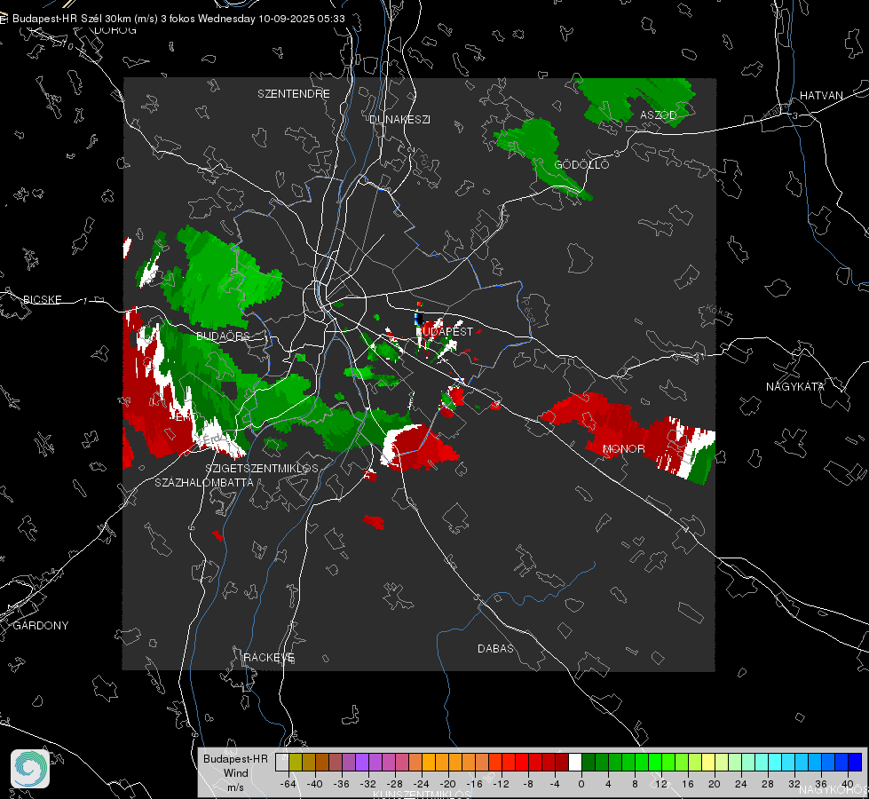Select the dark green swatch above 4
869x799 pixels.
(602, 763)
